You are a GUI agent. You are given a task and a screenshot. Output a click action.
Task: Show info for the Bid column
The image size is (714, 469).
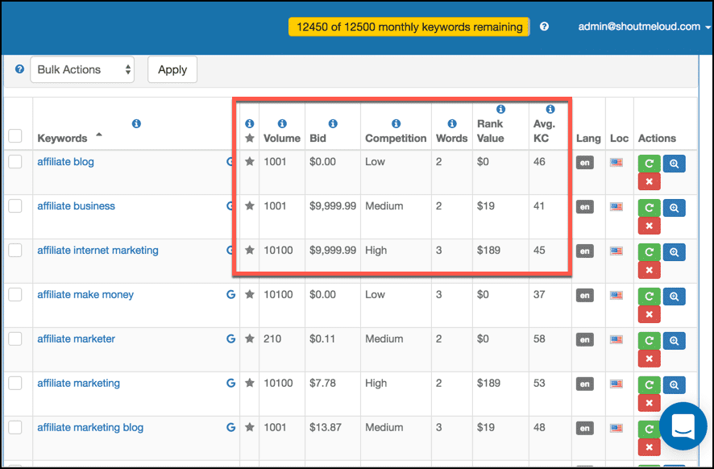[333, 123]
